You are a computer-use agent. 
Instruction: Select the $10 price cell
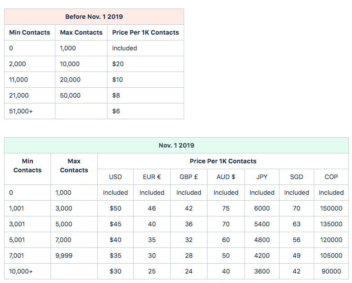click(x=117, y=80)
